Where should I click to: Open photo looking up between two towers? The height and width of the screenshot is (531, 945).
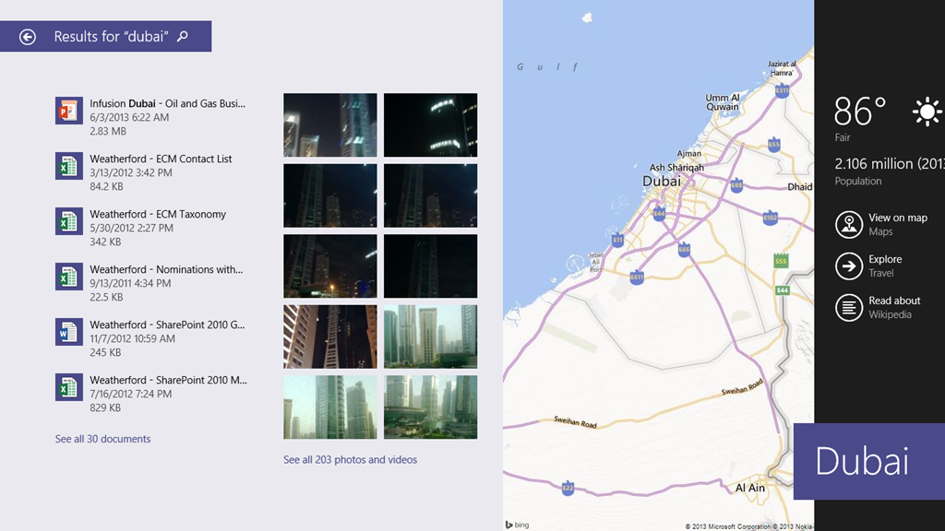[330, 336]
